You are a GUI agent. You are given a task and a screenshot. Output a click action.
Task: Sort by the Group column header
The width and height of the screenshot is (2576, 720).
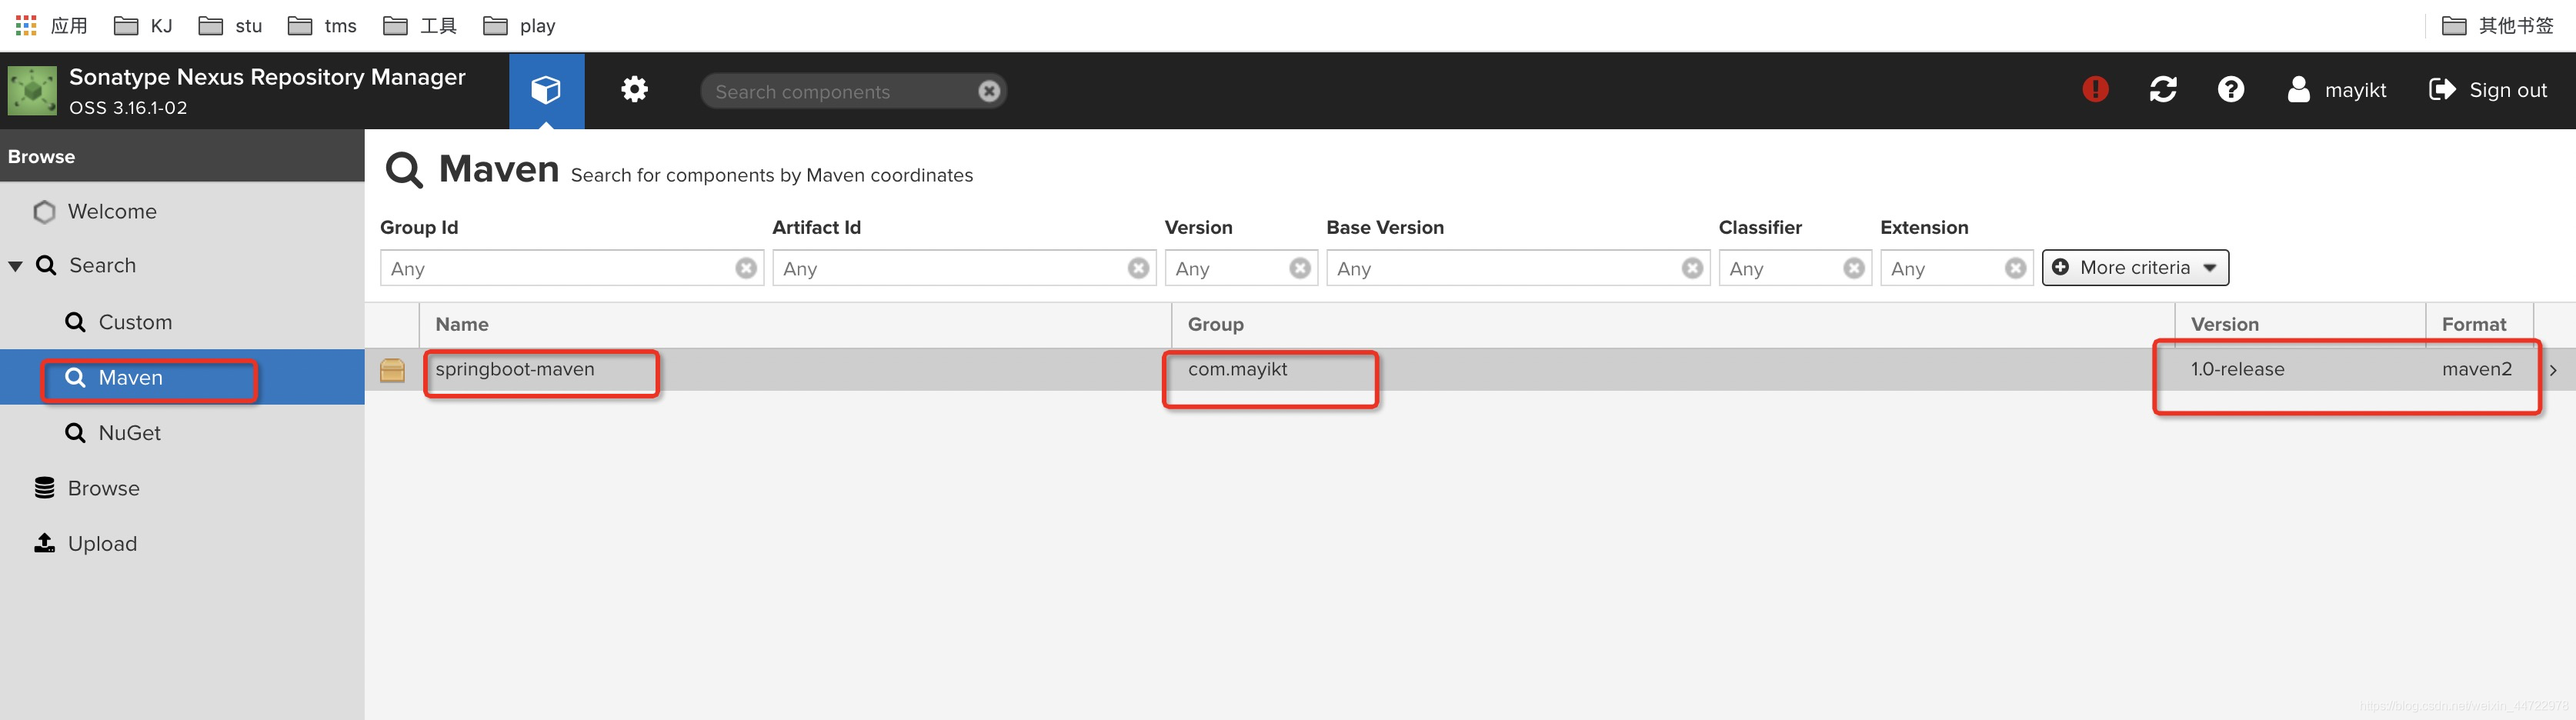(x=1673, y=325)
